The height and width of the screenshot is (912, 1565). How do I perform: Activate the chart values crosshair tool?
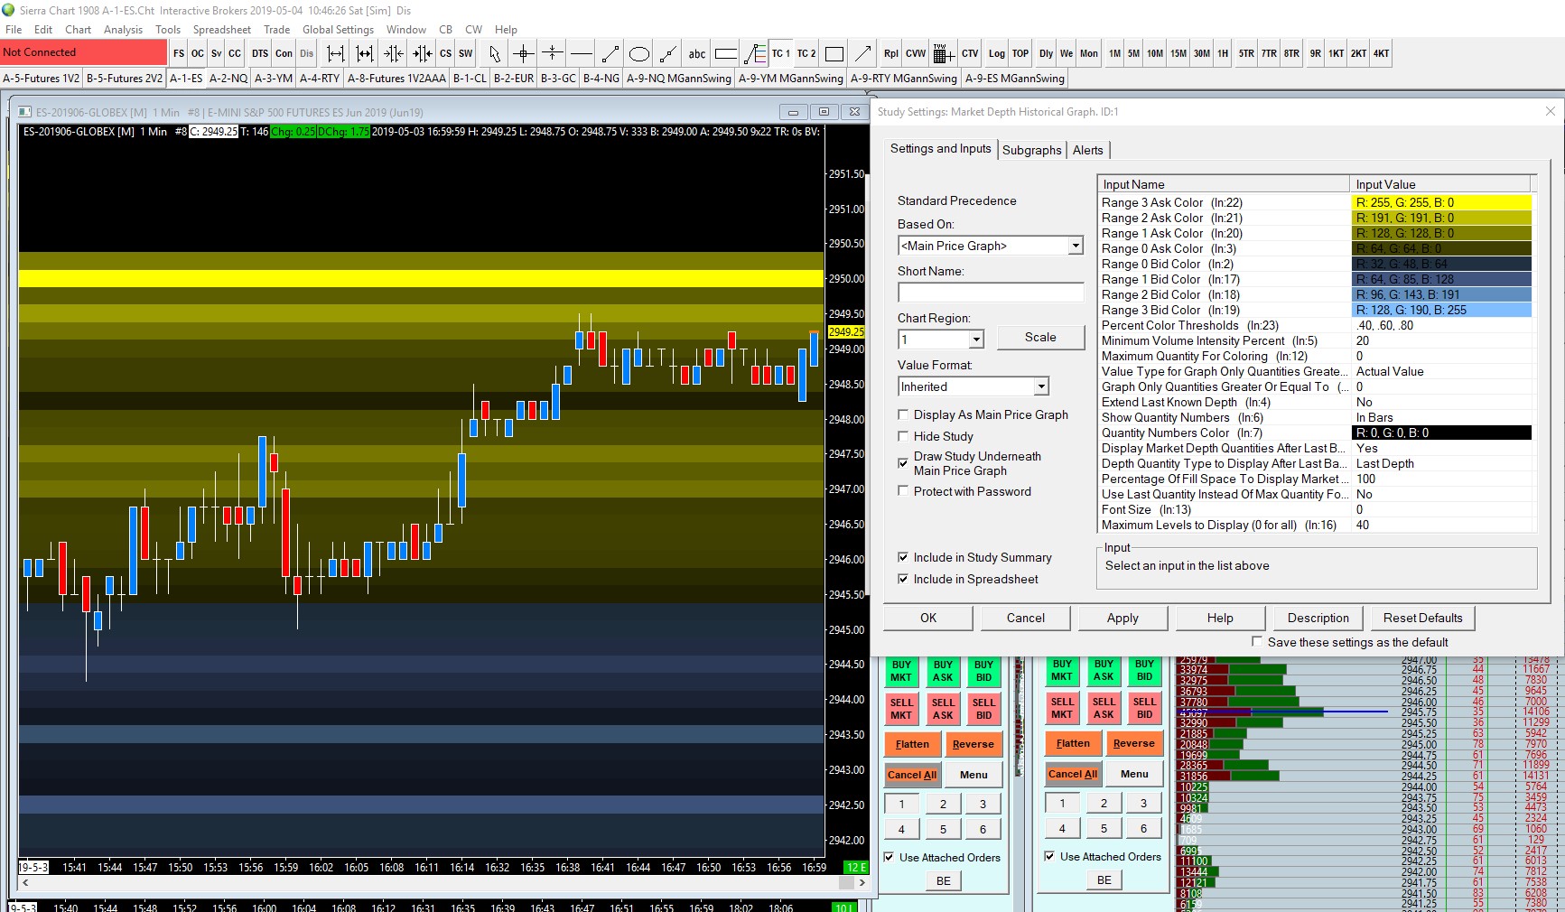coord(524,54)
